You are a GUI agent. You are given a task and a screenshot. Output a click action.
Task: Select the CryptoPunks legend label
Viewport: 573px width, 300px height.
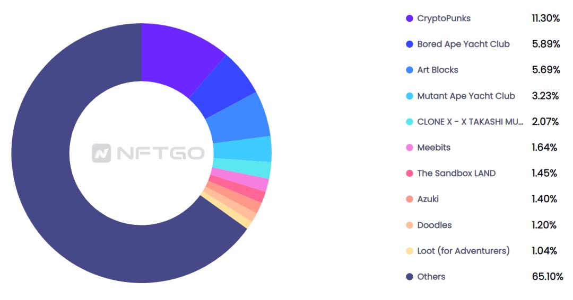[444, 18]
